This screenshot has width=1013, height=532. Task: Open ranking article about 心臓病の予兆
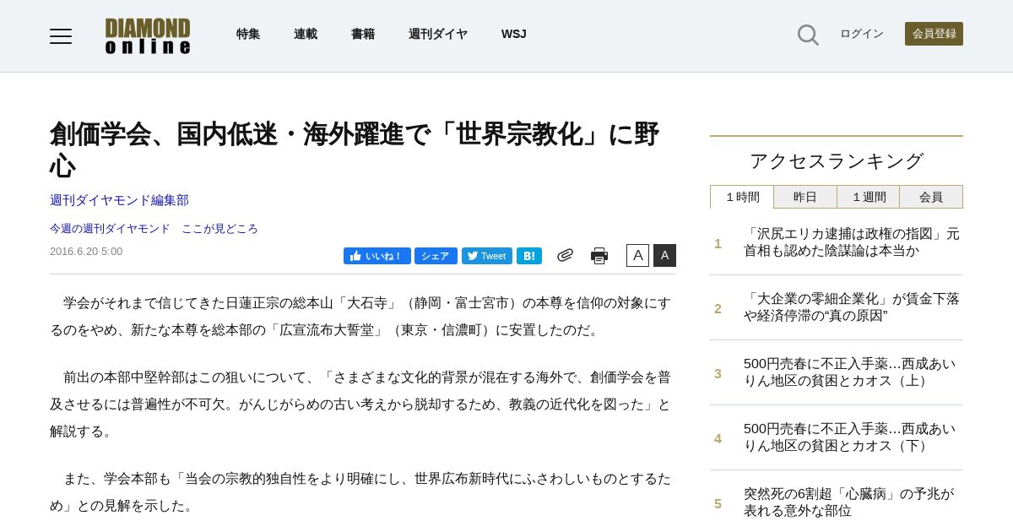point(849,502)
